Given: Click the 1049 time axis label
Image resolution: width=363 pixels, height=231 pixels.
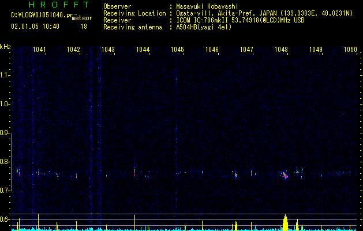Looking at the screenshot, I should point(316,50).
